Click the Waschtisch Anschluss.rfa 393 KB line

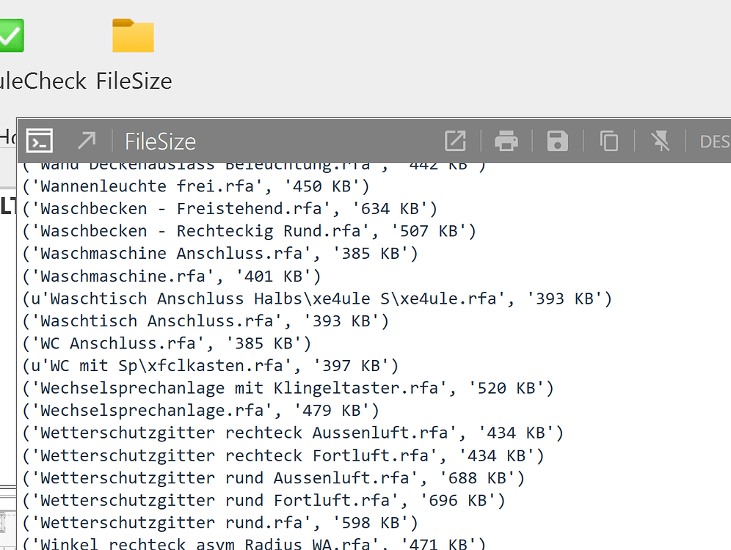coord(206,321)
